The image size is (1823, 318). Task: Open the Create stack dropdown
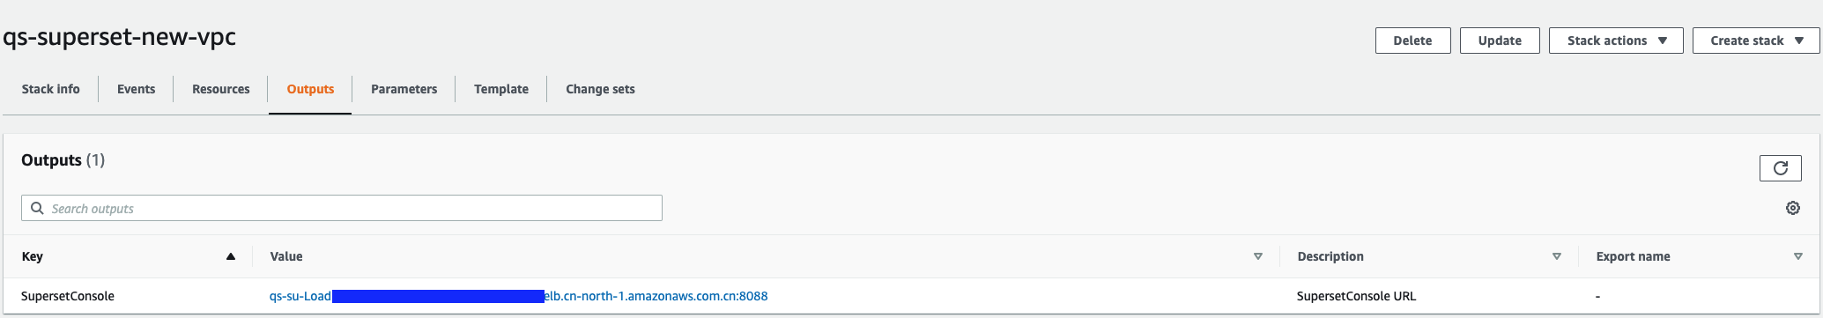pos(1757,41)
